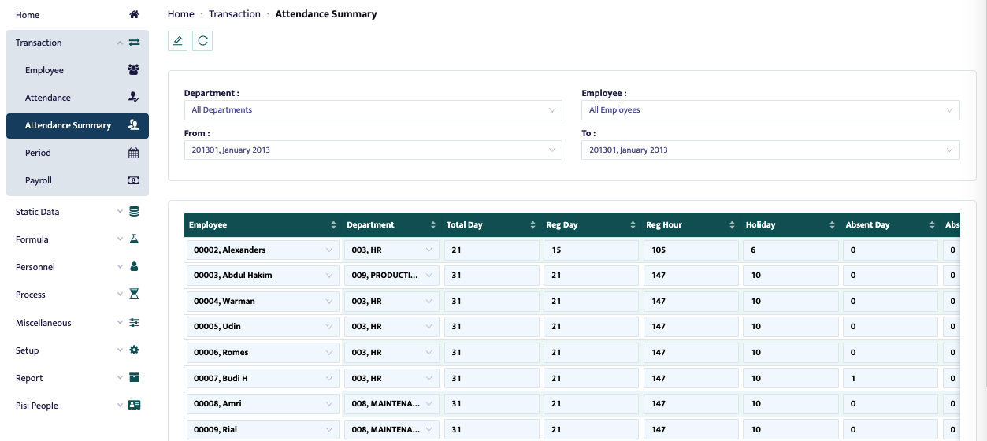Click the refresh icon button
The height and width of the screenshot is (441, 987).
pos(202,41)
